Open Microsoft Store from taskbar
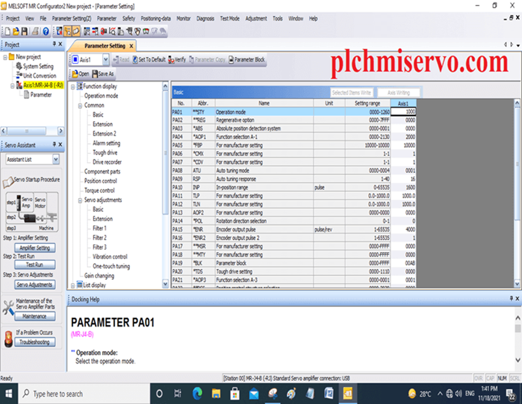 coord(235,394)
